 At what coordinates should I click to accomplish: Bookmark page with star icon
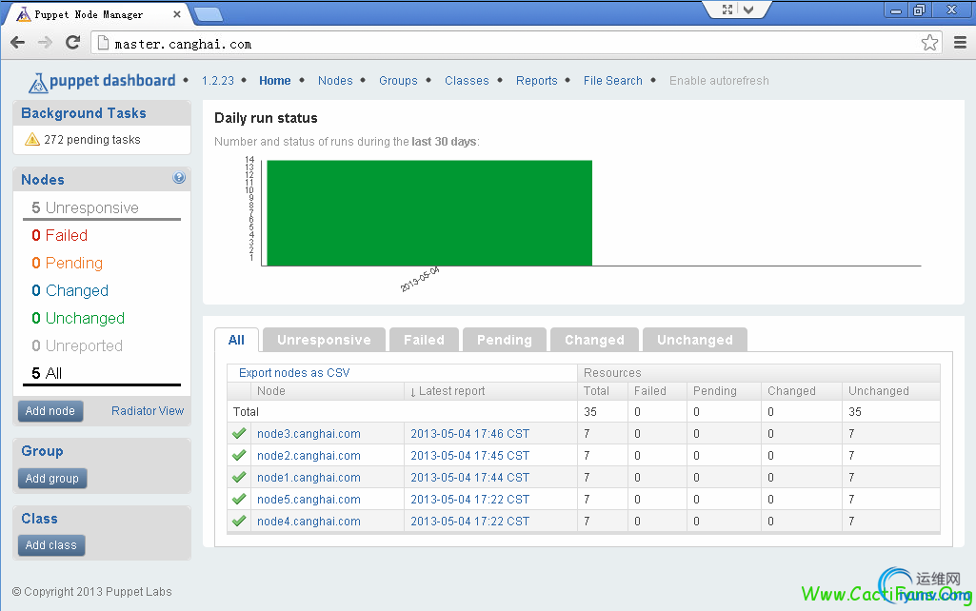[x=929, y=42]
